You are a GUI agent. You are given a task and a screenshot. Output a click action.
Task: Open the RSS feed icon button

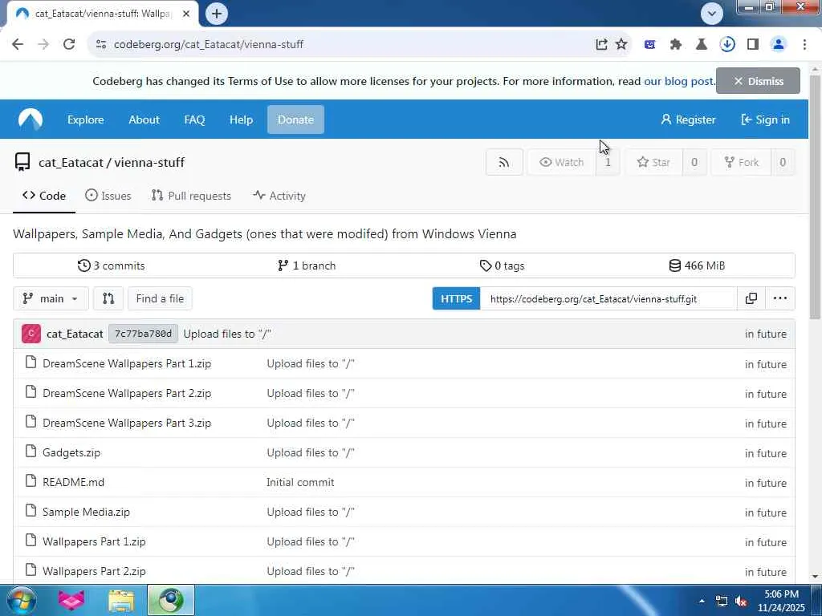(x=504, y=162)
